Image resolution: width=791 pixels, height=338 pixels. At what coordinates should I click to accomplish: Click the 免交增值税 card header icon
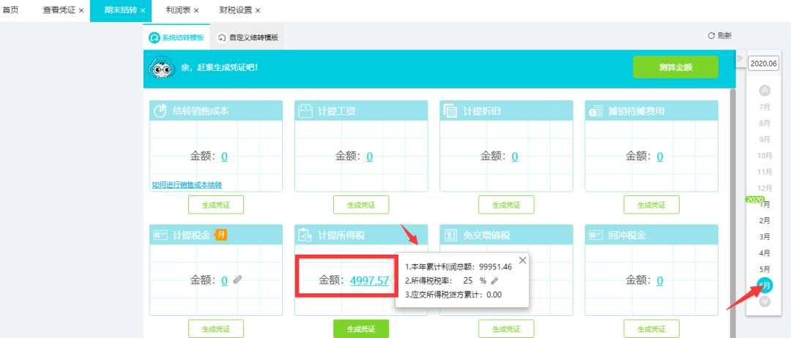(450, 236)
